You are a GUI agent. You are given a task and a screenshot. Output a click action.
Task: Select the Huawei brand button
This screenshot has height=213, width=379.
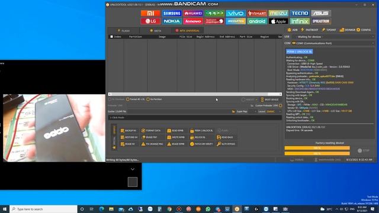click(x=193, y=13)
